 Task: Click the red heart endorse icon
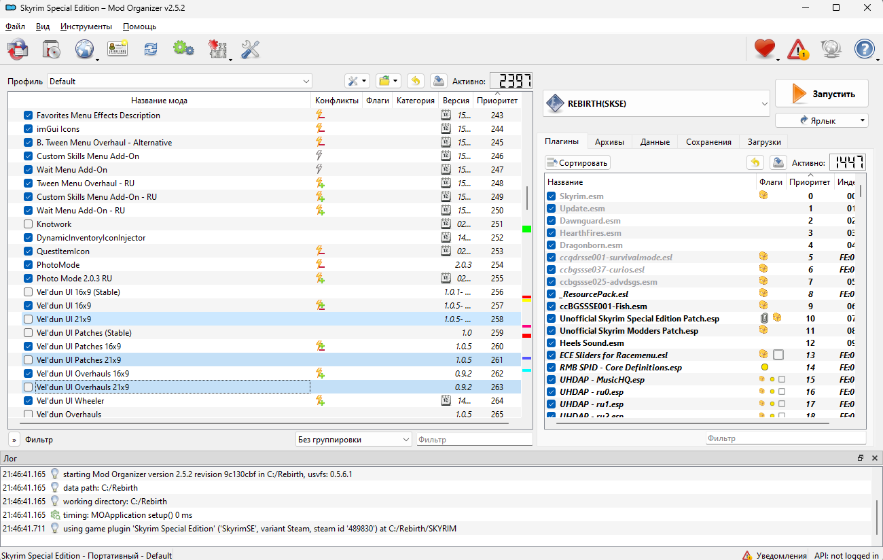[765, 49]
